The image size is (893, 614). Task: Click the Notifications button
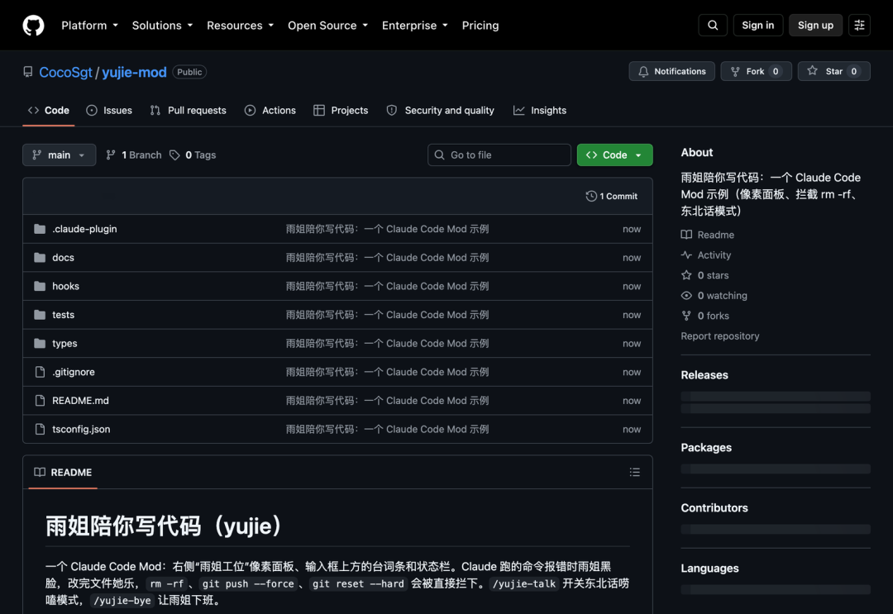671,71
